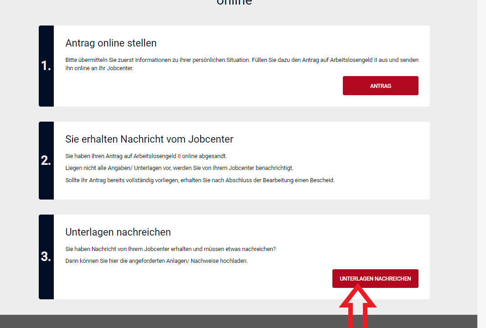Select the dark number badge showing 3
This screenshot has height=328, width=486.
[x=46, y=256]
